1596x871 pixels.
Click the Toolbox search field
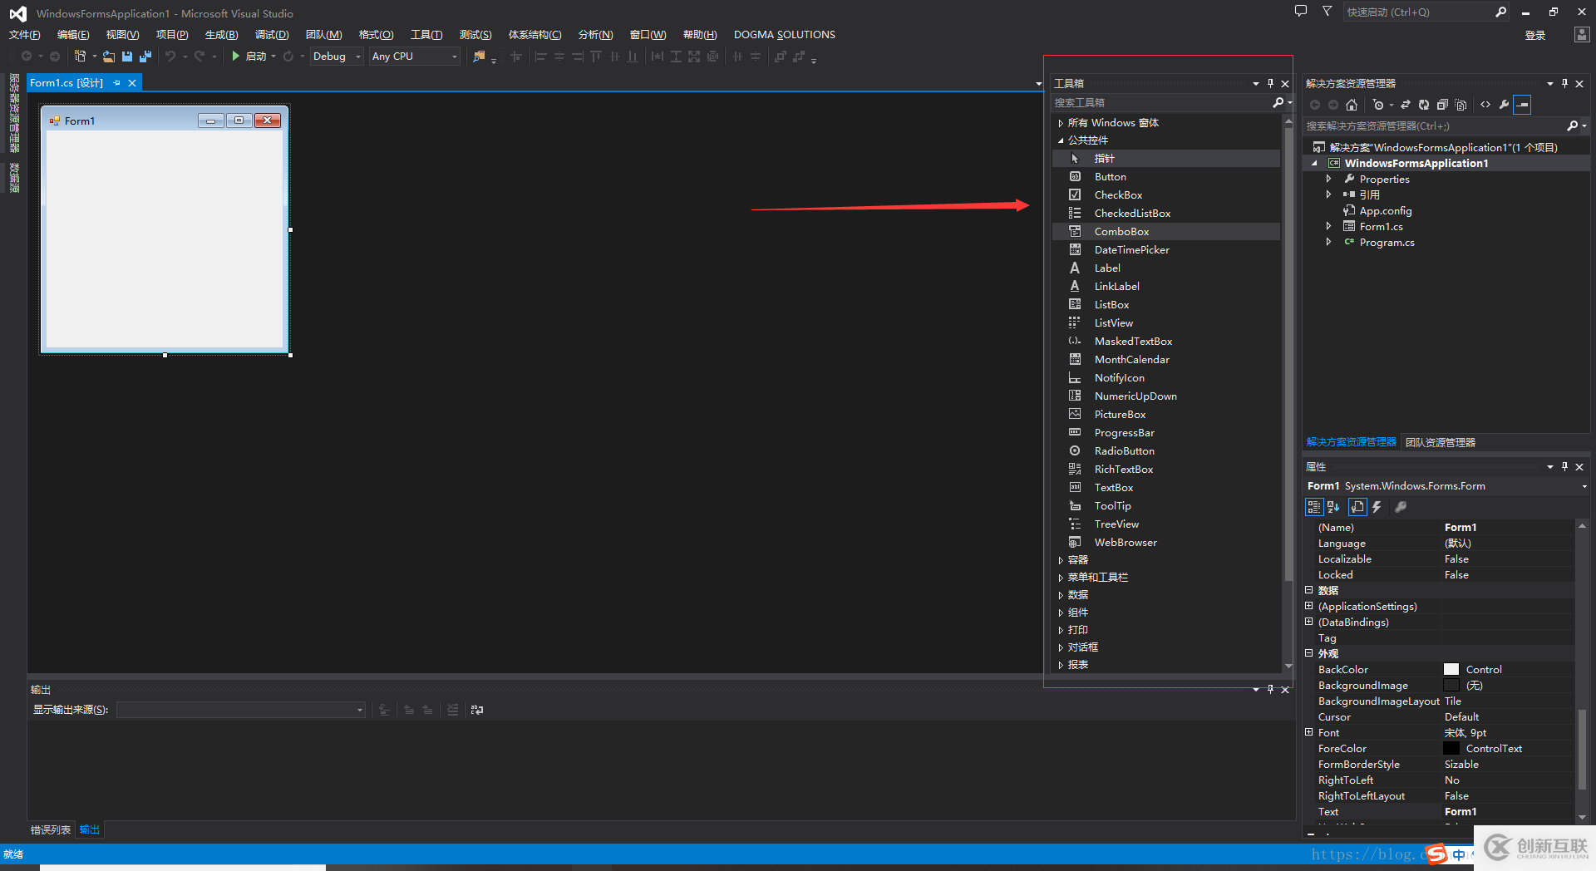click(x=1161, y=102)
